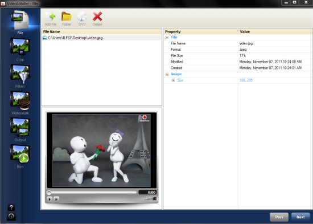Click the power icon below help
313x224 pixels.
[11, 217]
